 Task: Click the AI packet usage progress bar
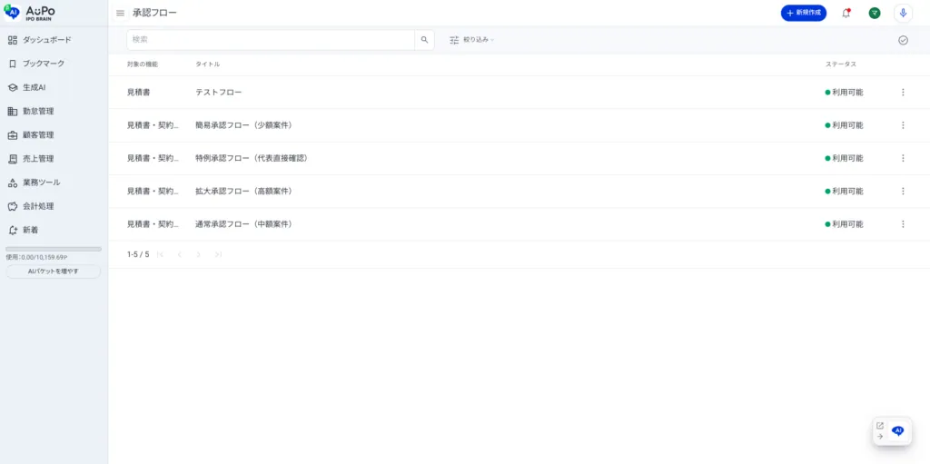click(54, 249)
